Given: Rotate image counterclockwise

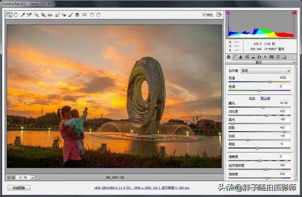Looking at the screenshot, I should click(x=91, y=15).
